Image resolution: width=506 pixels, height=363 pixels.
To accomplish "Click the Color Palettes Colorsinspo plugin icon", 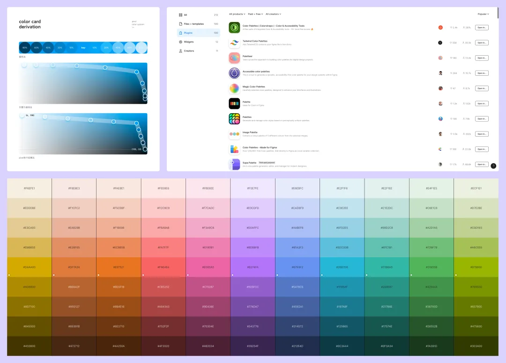I will click(x=234, y=28).
